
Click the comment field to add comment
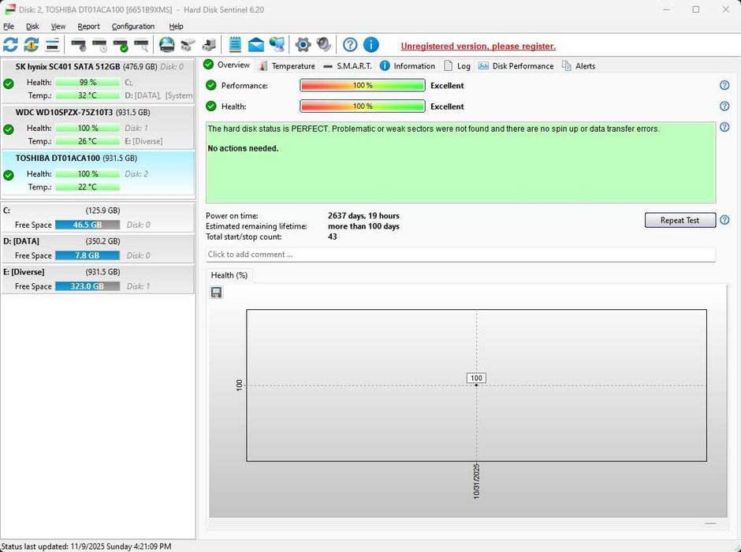[x=461, y=254]
